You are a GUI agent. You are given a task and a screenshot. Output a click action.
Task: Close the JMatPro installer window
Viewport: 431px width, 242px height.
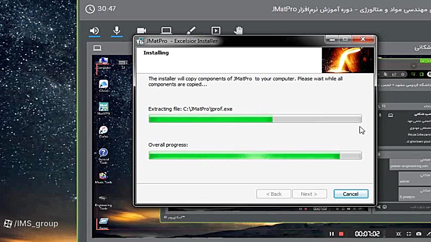(363, 39)
